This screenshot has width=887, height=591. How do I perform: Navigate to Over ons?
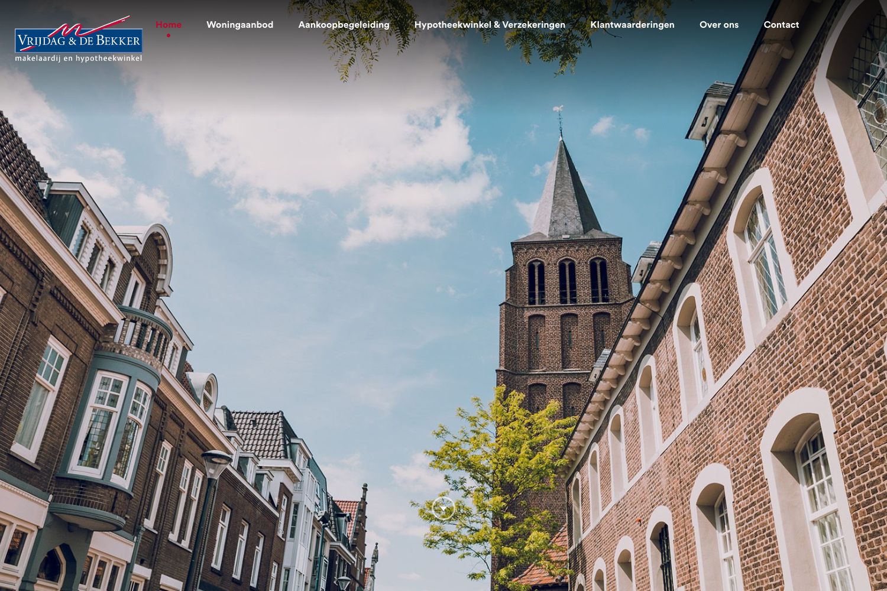[719, 25]
